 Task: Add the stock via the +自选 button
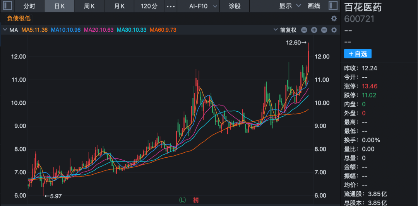coord(358,54)
